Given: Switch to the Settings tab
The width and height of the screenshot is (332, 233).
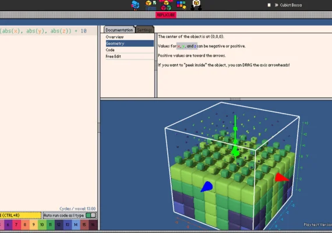Looking at the screenshot, I should pos(144,30).
